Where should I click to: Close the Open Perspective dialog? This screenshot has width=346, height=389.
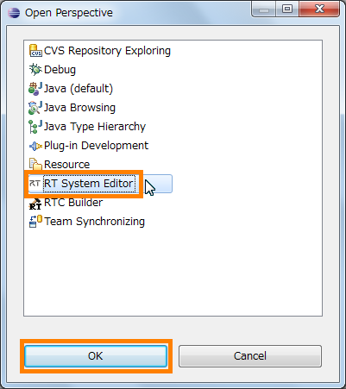point(319,9)
